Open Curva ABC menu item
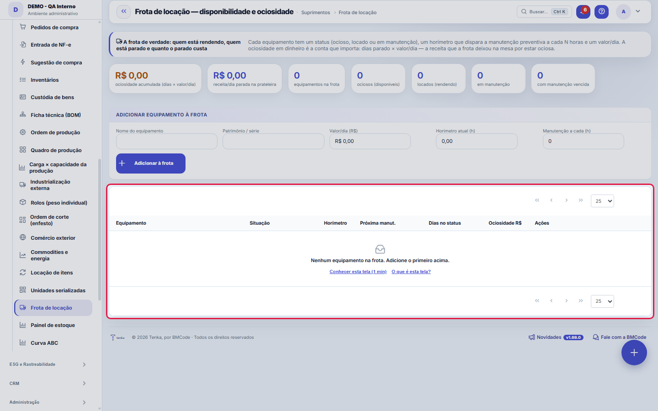The width and height of the screenshot is (658, 411). point(53,343)
